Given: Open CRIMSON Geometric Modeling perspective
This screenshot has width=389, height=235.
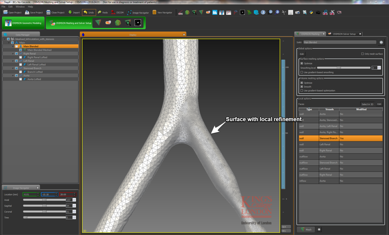Looking at the screenshot, I should tap(23, 23).
